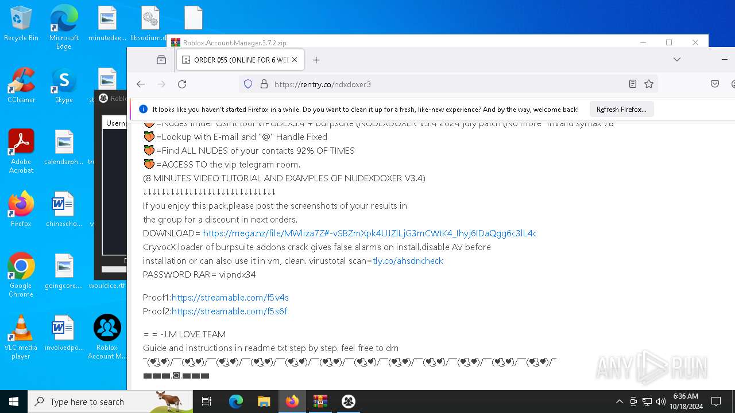Save page to Pocket
The height and width of the screenshot is (413, 735).
715,84
